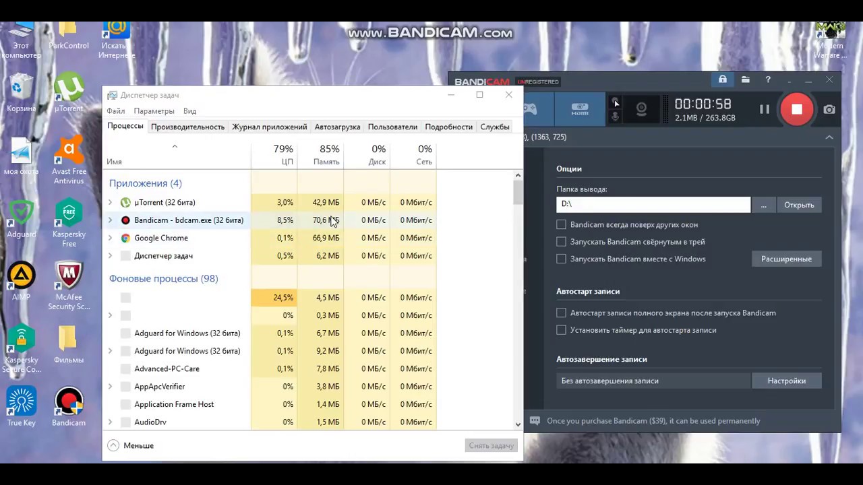Open ParkControl desktop icon
This screenshot has height=485, width=863.
click(69, 35)
